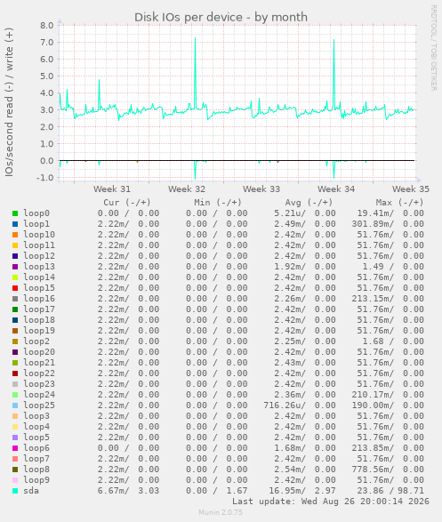Screen dimensions: 442x522
Task: Click the Cur (-/+) column header
Action: [127, 203]
